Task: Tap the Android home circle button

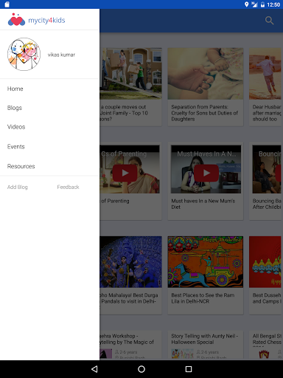Action: pyautogui.click(x=141, y=369)
